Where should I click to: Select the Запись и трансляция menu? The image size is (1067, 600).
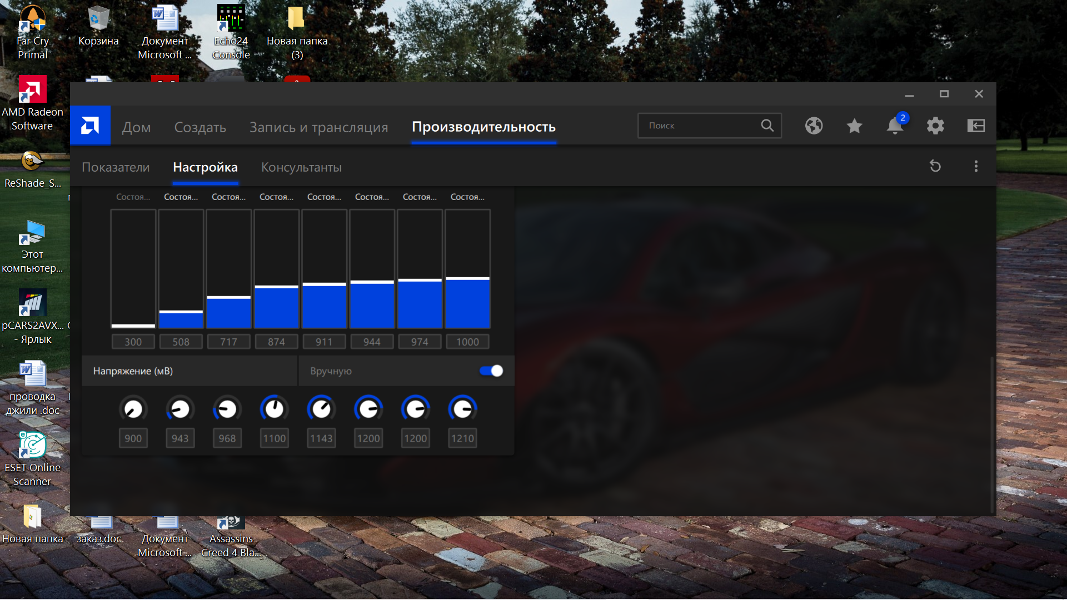click(318, 127)
